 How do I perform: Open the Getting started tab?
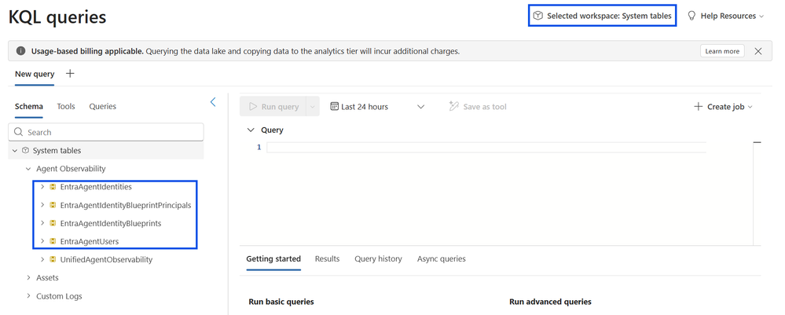(x=273, y=259)
